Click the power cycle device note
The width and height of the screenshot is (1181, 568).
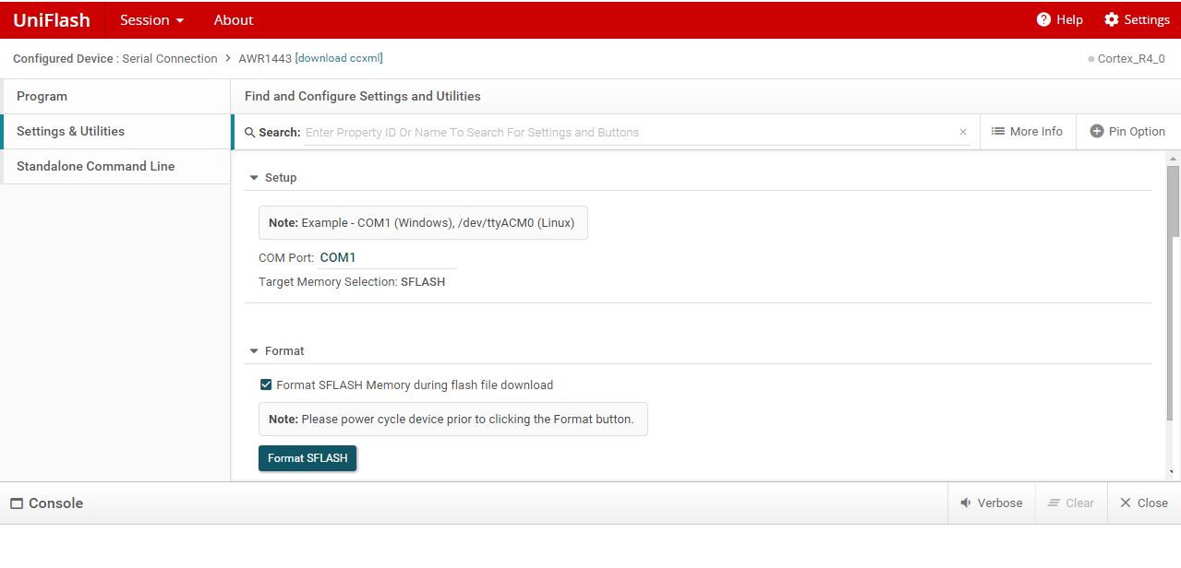pyautogui.click(x=452, y=419)
